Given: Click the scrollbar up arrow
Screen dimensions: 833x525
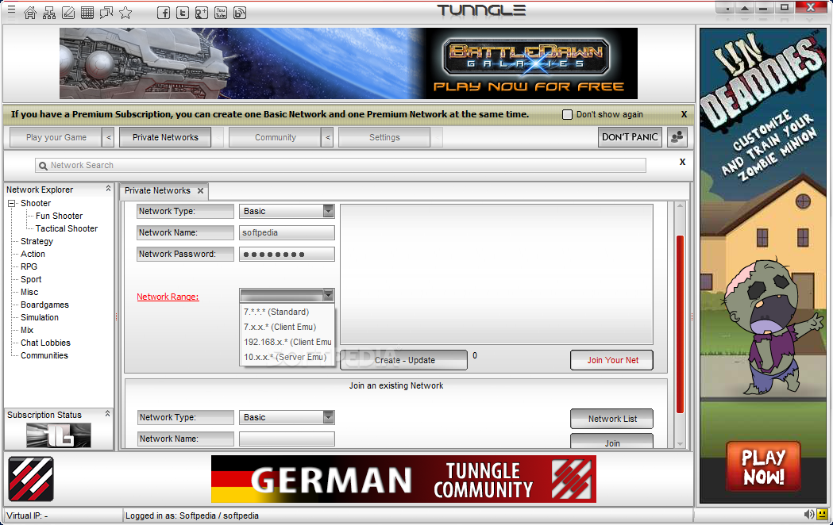Looking at the screenshot, I should (680, 205).
